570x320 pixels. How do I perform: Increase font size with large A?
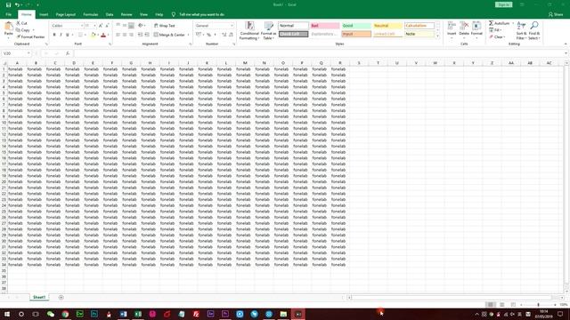pos(101,26)
